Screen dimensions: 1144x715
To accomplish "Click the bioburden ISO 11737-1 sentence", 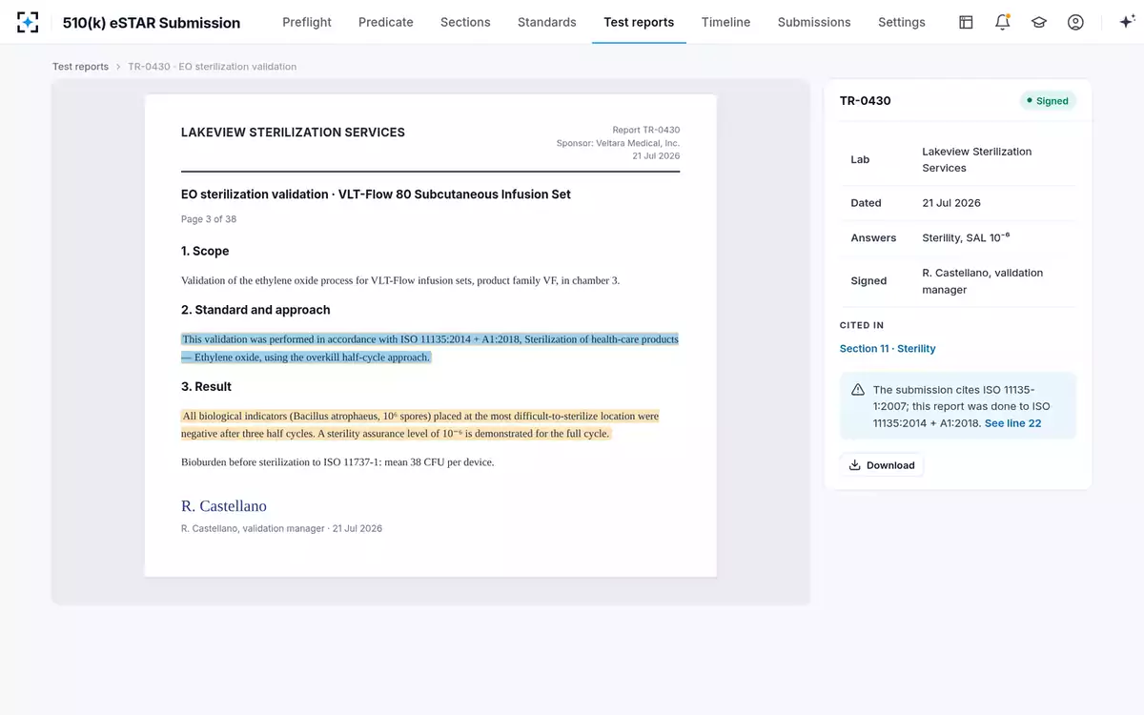I will tap(337, 462).
